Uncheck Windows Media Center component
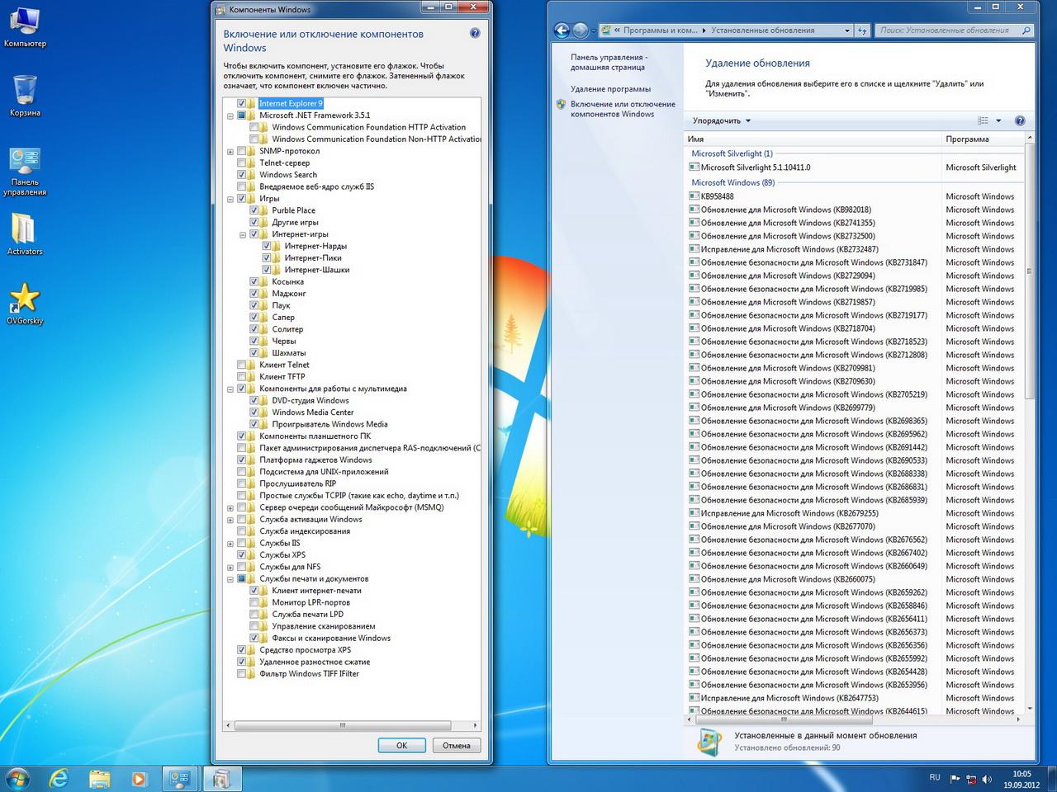The width and height of the screenshot is (1057, 792). coord(254,412)
